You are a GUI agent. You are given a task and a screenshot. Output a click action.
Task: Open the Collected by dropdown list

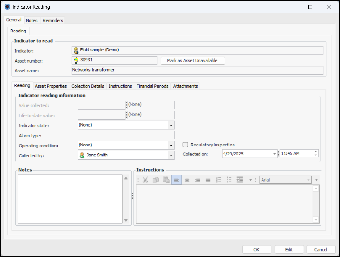171,155
